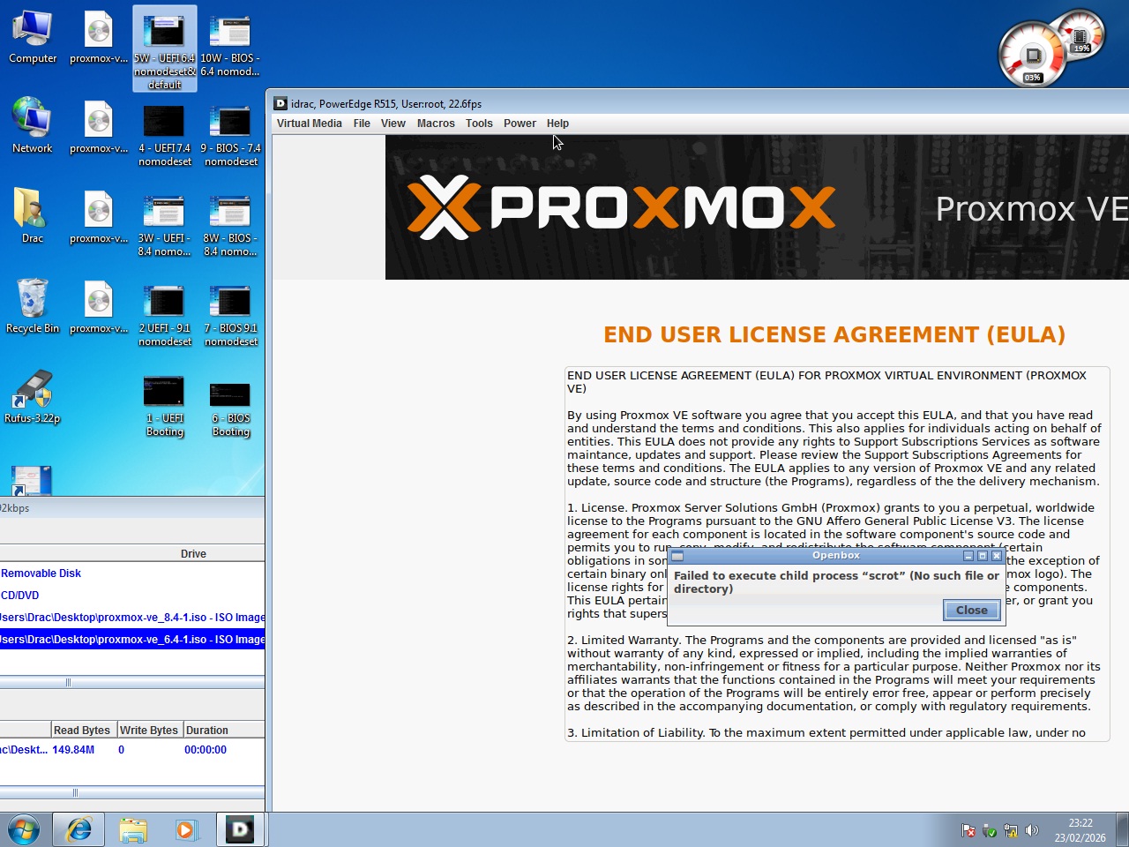Image resolution: width=1129 pixels, height=847 pixels.
Task: Open the Computer desktop icon
Action: click(33, 38)
